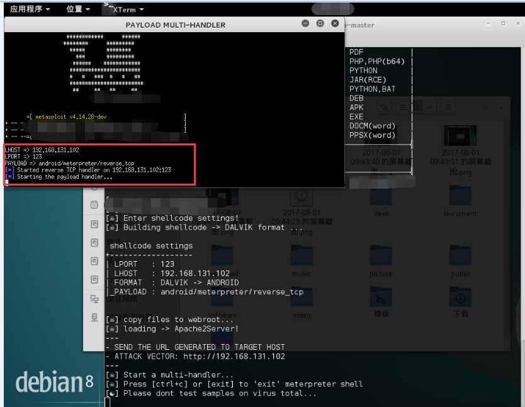The image size is (525, 407).
Task: Open the public folder
Action: click(x=460, y=260)
